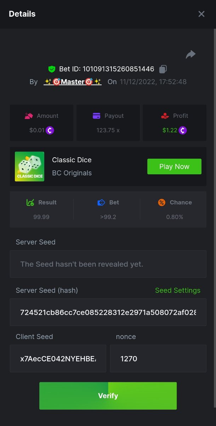This screenshot has width=216, height=426.
Task: Click the green verified shield icon
Action: pyautogui.click(x=52, y=69)
